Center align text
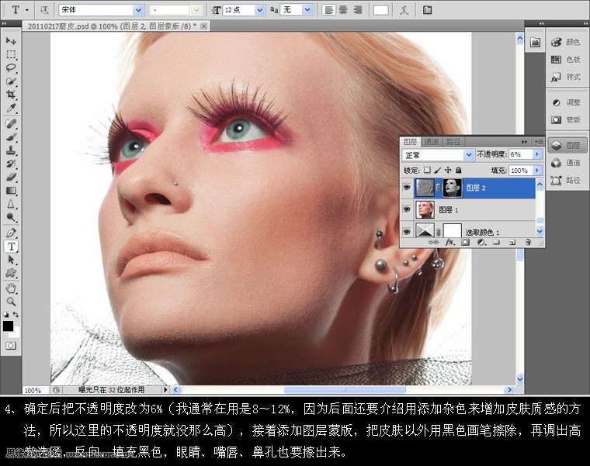 coord(343,10)
